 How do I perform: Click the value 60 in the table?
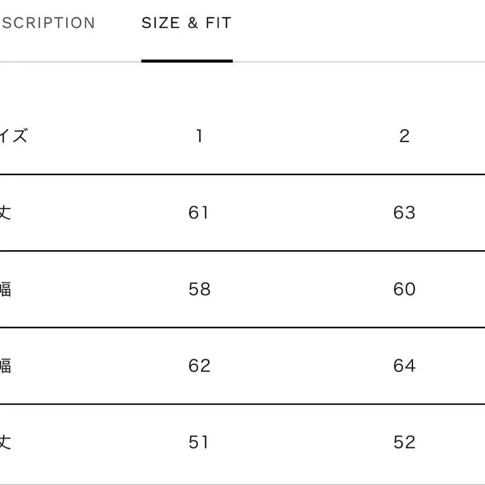404,289
